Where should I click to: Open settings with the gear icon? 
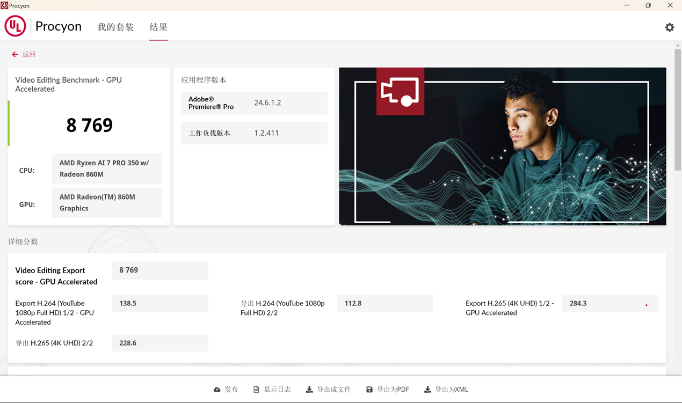coord(669,27)
